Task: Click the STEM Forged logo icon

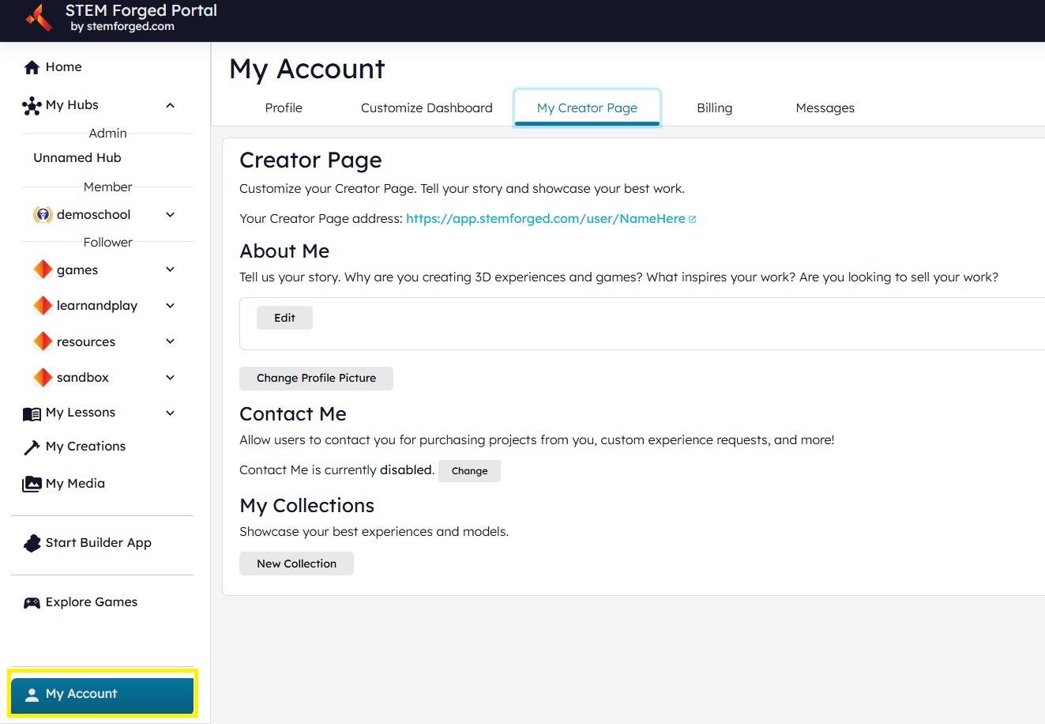Action: pyautogui.click(x=38, y=17)
